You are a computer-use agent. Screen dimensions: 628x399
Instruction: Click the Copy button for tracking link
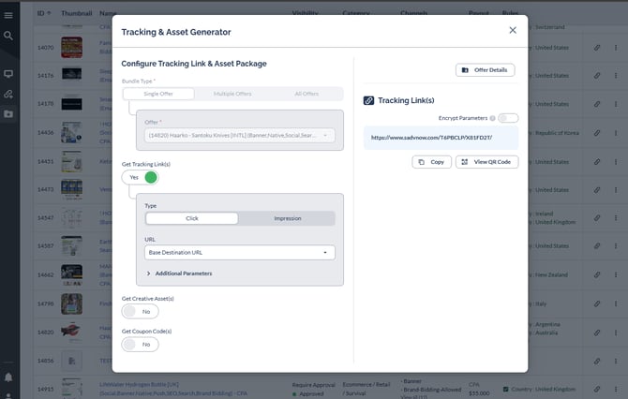click(431, 162)
